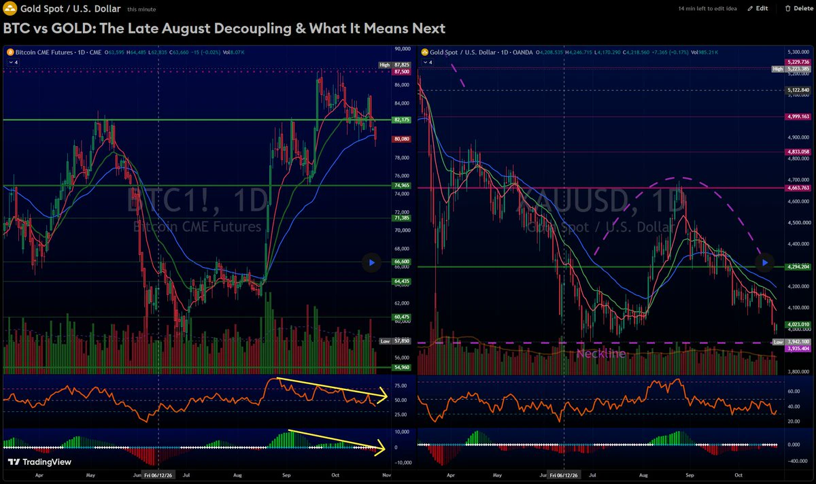Click the Bitcoin CME Futures chart legend title
816x484 pixels.
point(58,52)
